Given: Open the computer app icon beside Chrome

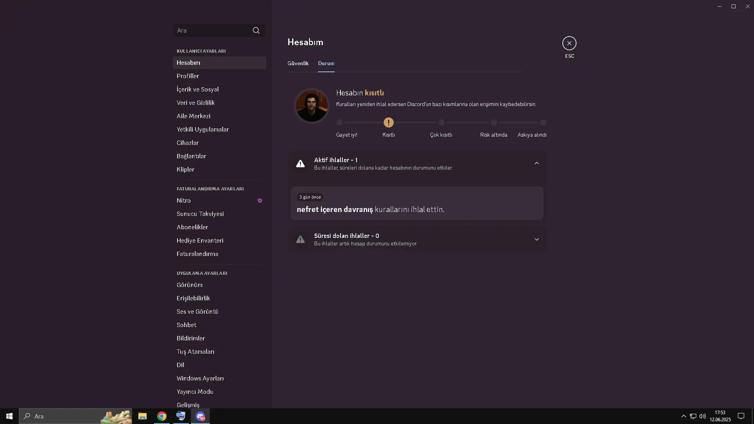Looking at the screenshot, I should coord(181,416).
